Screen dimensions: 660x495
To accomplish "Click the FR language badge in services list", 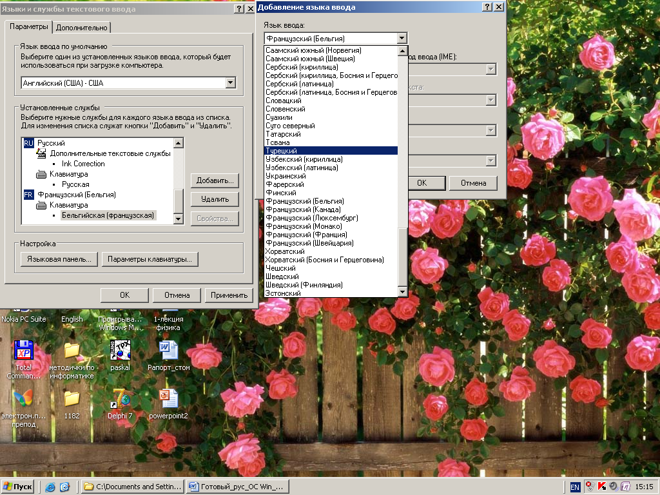I will 28,195.
